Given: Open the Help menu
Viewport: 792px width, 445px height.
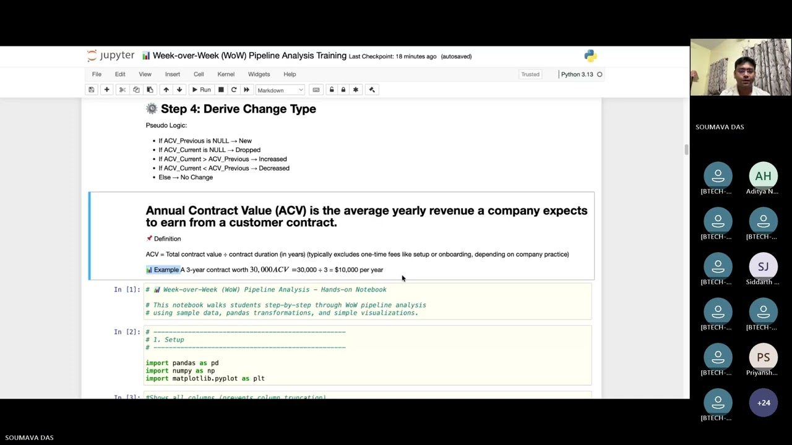Looking at the screenshot, I should click(x=290, y=74).
